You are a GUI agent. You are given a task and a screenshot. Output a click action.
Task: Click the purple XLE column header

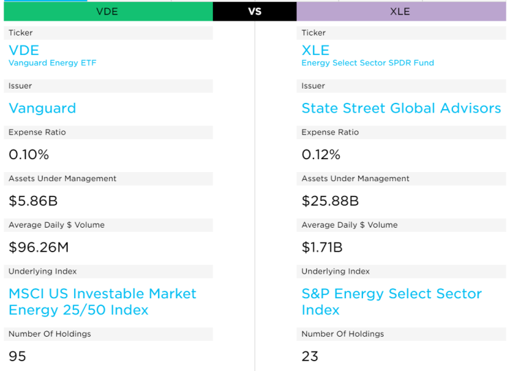401,12
